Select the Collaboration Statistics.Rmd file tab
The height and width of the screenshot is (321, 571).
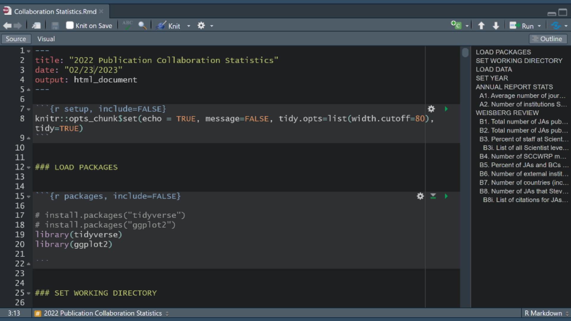click(x=55, y=12)
